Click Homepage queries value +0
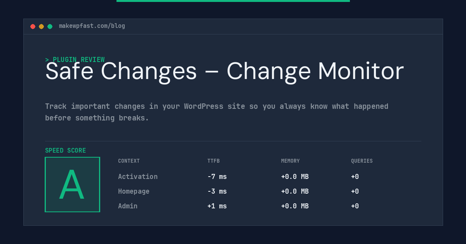This screenshot has height=244, width=466. [355, 191]
